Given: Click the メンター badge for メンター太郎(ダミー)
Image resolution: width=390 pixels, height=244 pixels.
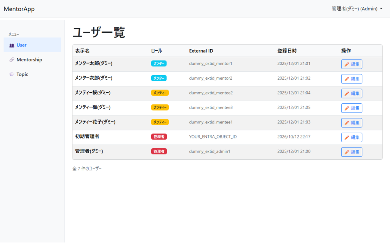Looking at the screenshot, I should [159, 64].
